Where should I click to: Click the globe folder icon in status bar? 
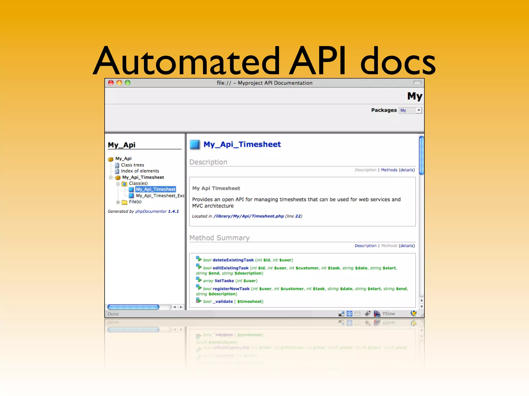pyautogui.click(x=414, y=313)
